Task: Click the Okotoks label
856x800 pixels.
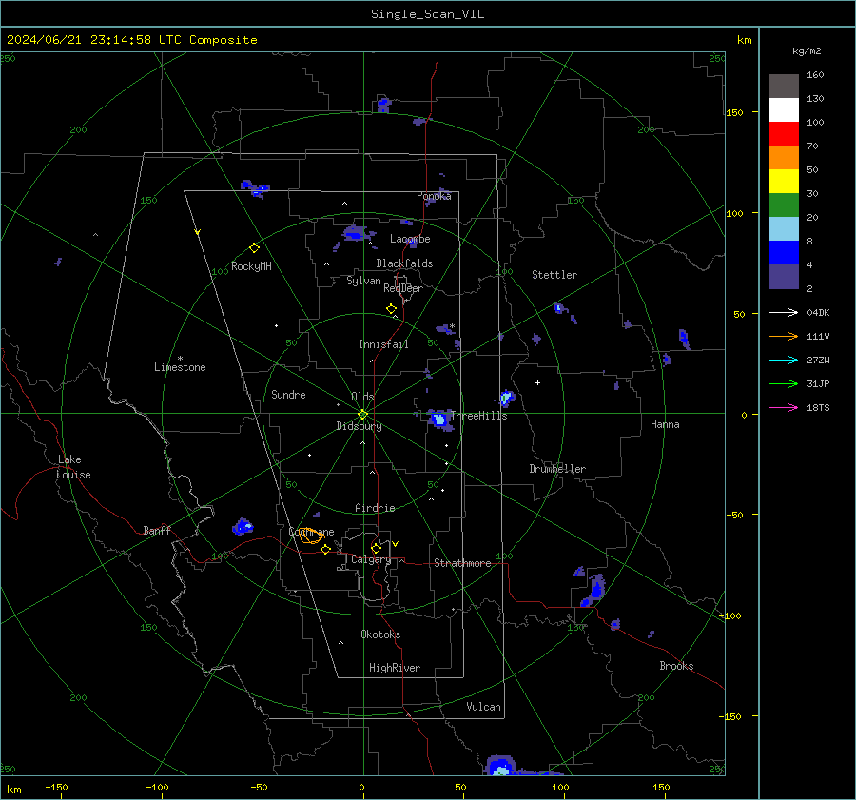Action: click(x=380, y=634)
